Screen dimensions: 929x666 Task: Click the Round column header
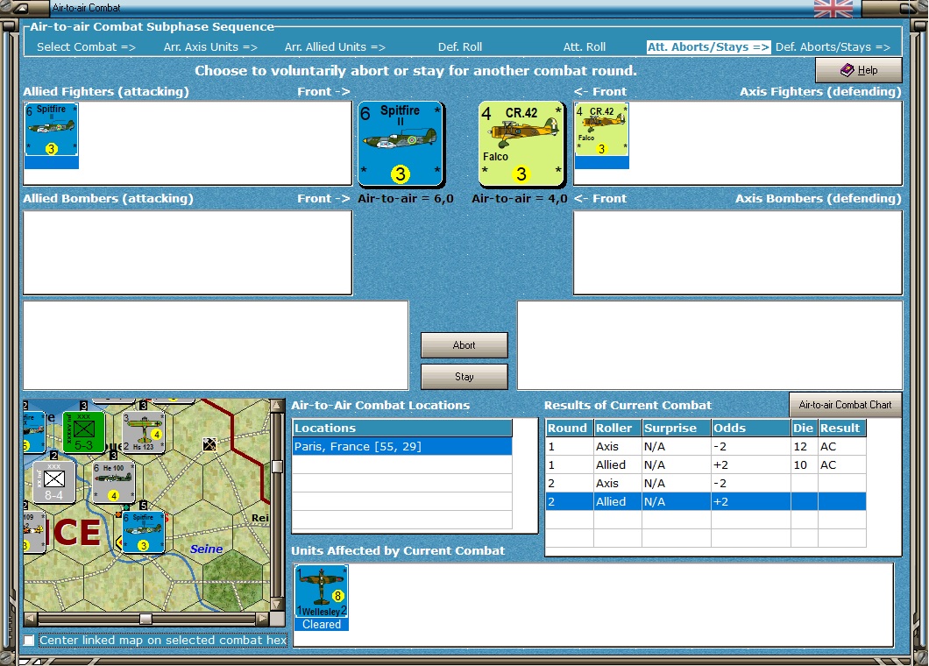[569, 428]
